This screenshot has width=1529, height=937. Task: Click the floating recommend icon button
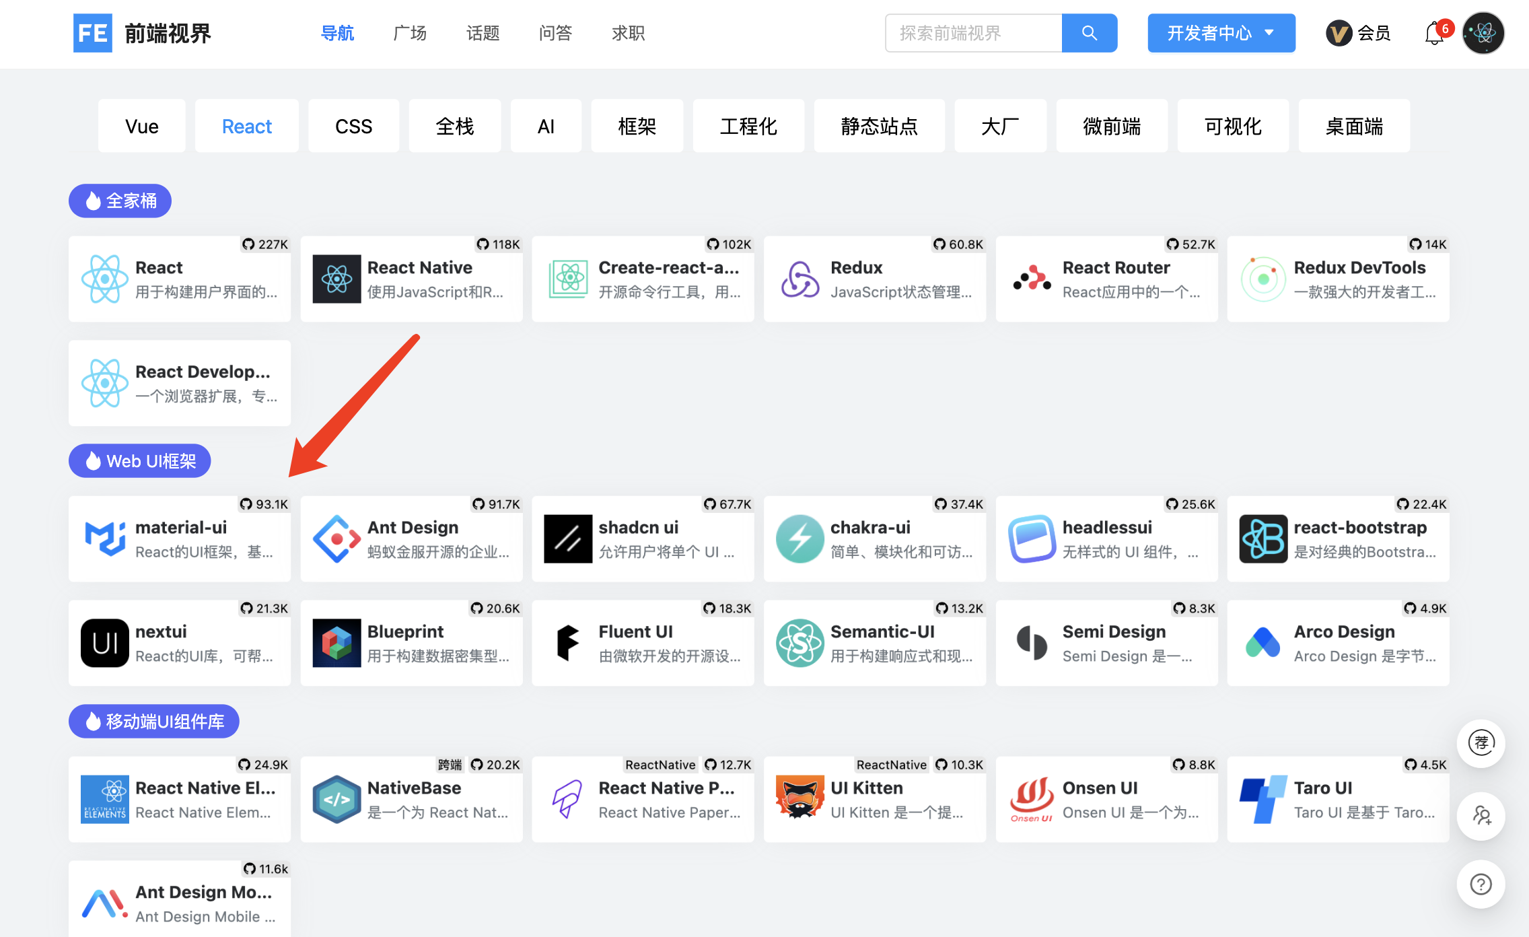1481,743
